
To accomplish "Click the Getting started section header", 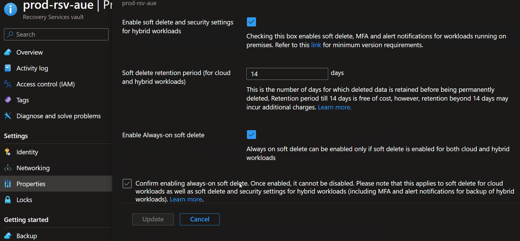I will [x=26, y=220].
